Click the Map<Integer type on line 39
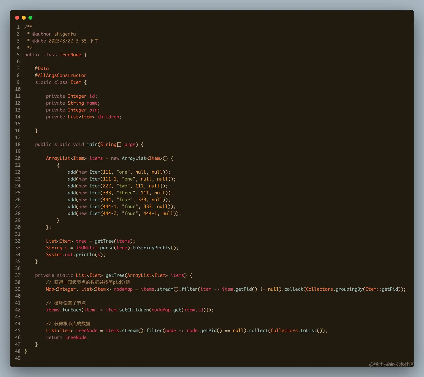 pos(61,289)
